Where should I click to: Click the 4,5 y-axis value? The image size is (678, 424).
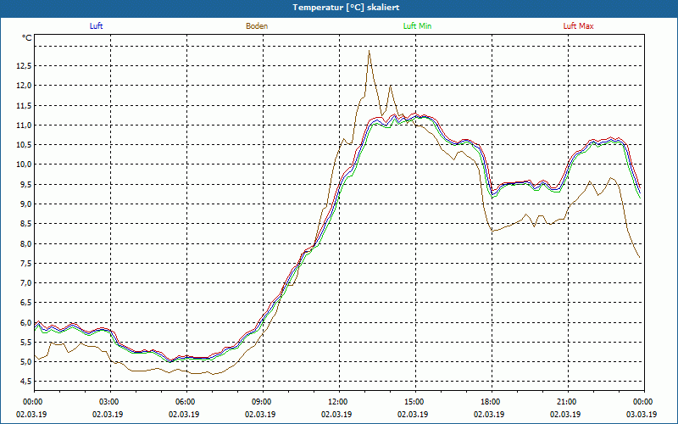(25, 381)
